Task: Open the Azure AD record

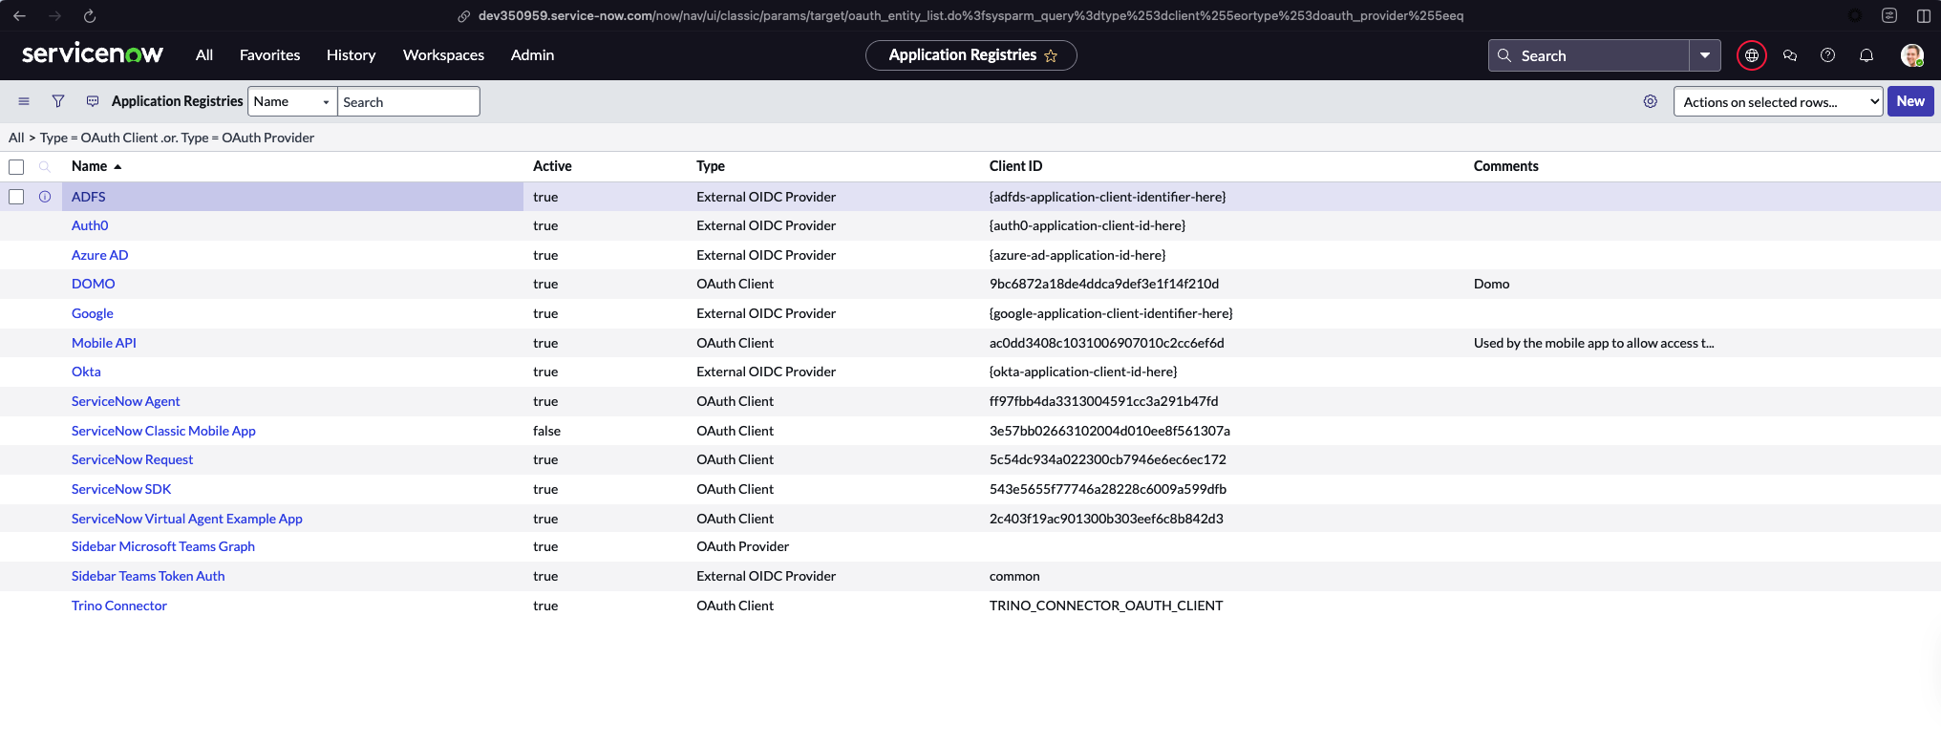Action: point(99,255)
